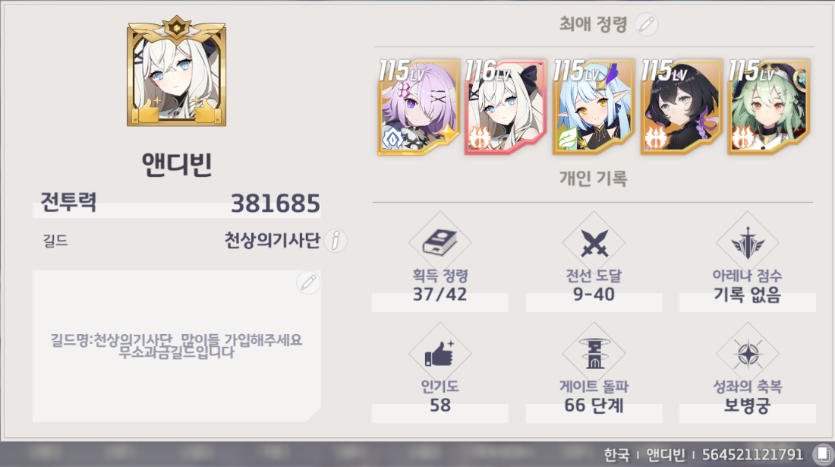Select the white-haired level 116 spirit
Image resolution: width=835 pixels, height=467 pixels.
click(x=506, y=107)
